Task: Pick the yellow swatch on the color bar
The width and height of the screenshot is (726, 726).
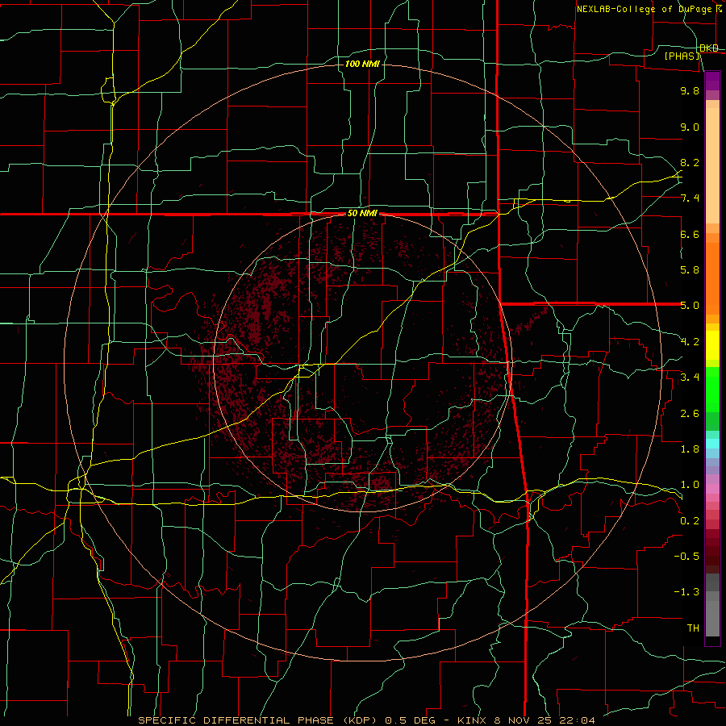Action: (712, 345)
